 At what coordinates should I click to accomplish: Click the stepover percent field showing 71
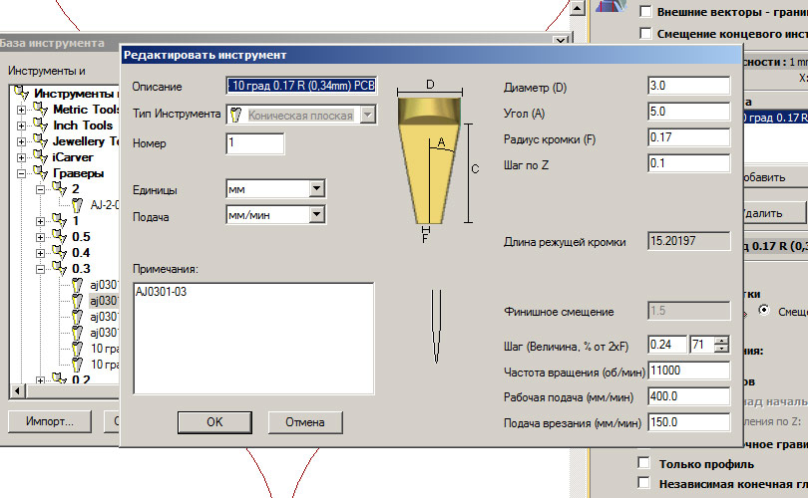click(702, 345)
